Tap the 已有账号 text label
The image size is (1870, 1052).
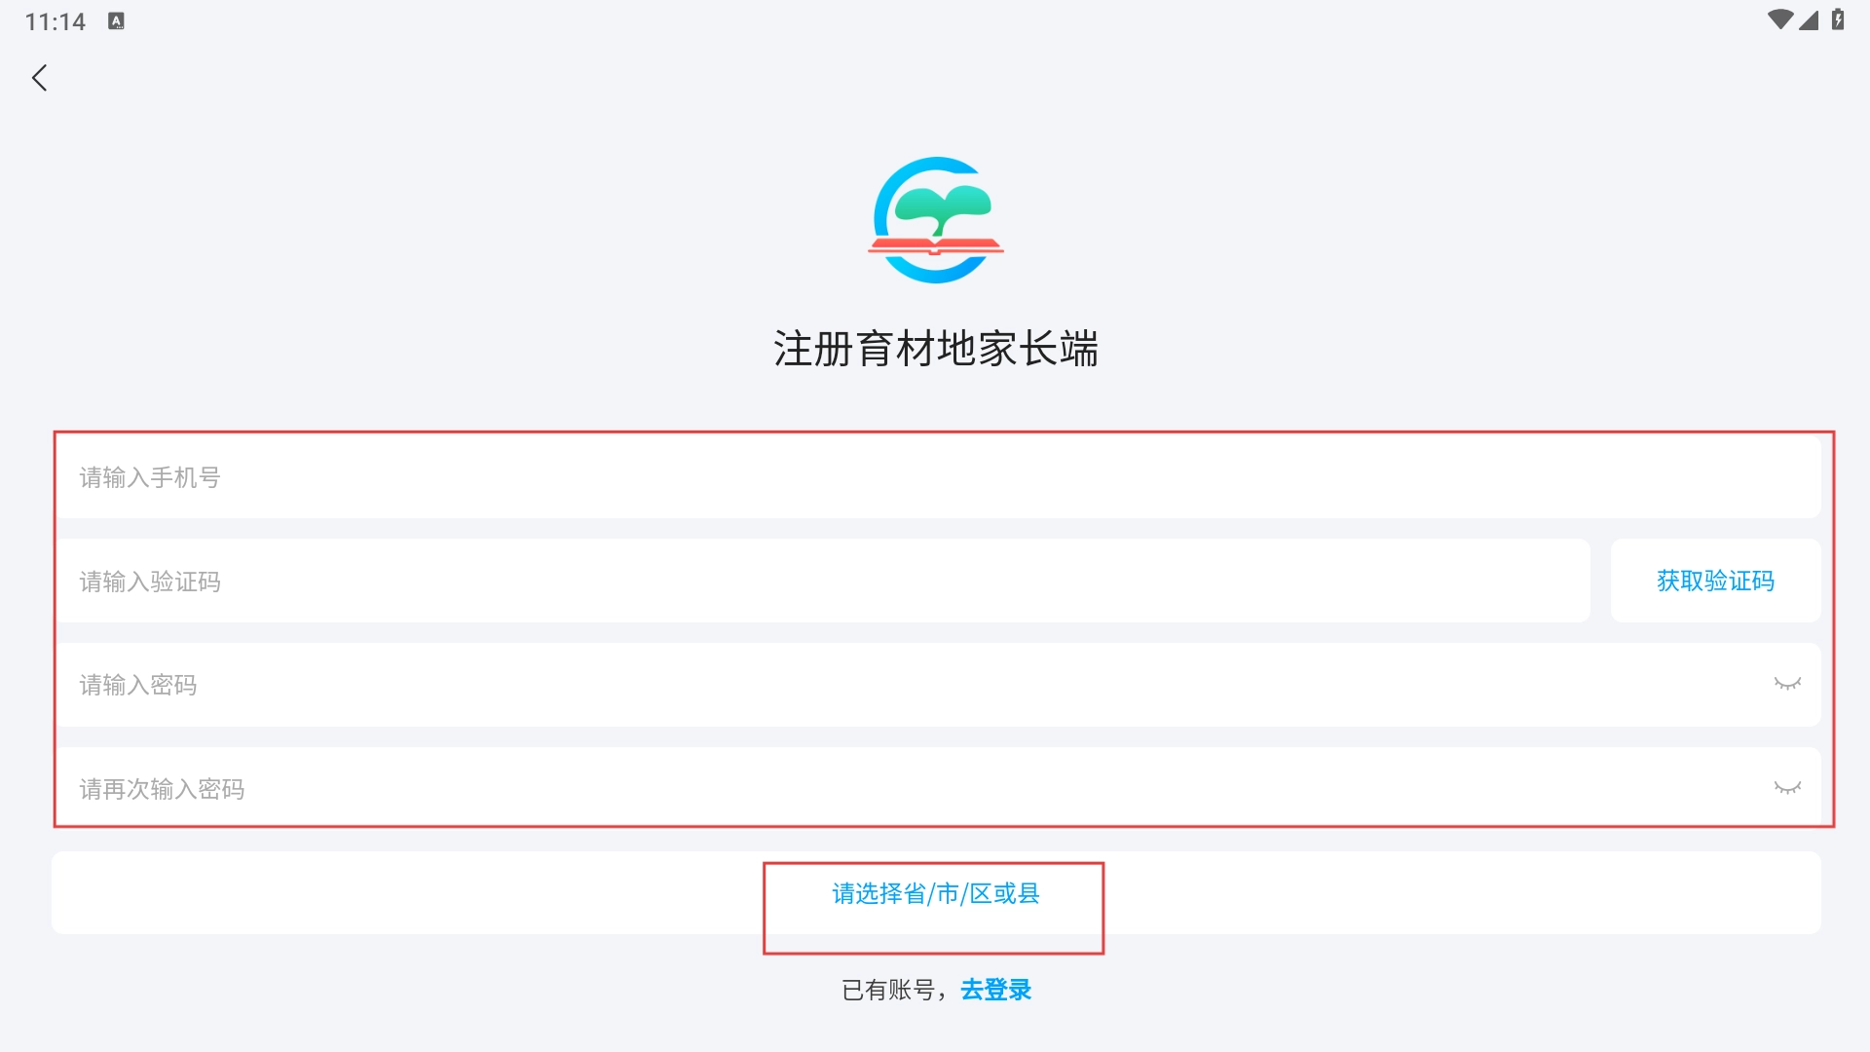(888, 990)
